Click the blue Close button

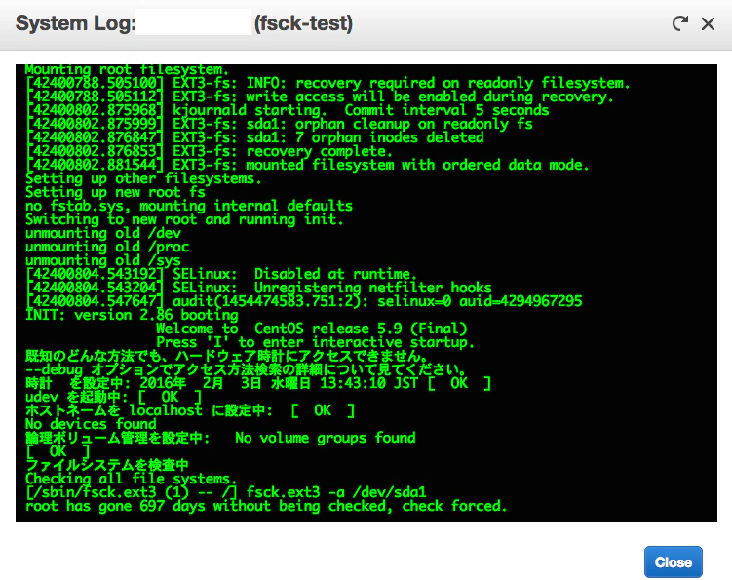[674, 561]
